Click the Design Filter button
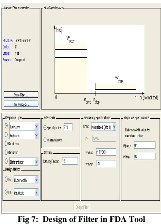Viewport: 161px width, 224px height. click(82, 207)
